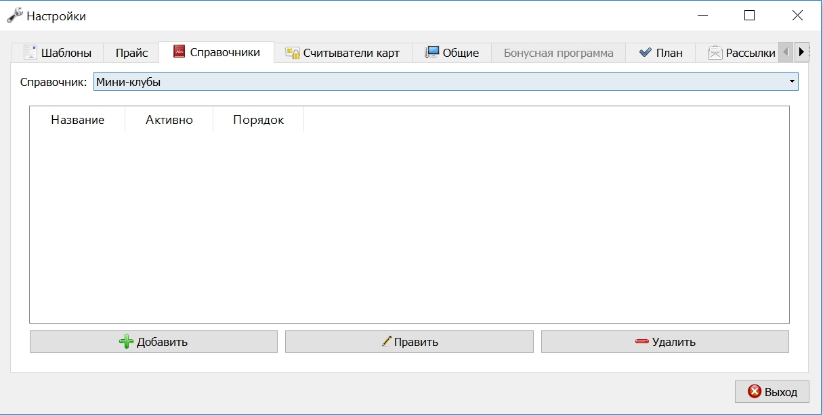Show more tabs with right arrow
Screen dimensions: 823x415
point(802,51)
